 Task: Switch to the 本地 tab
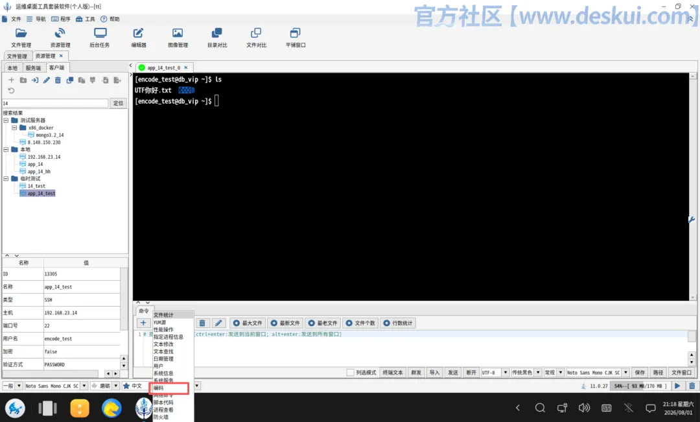pos(12,68)
